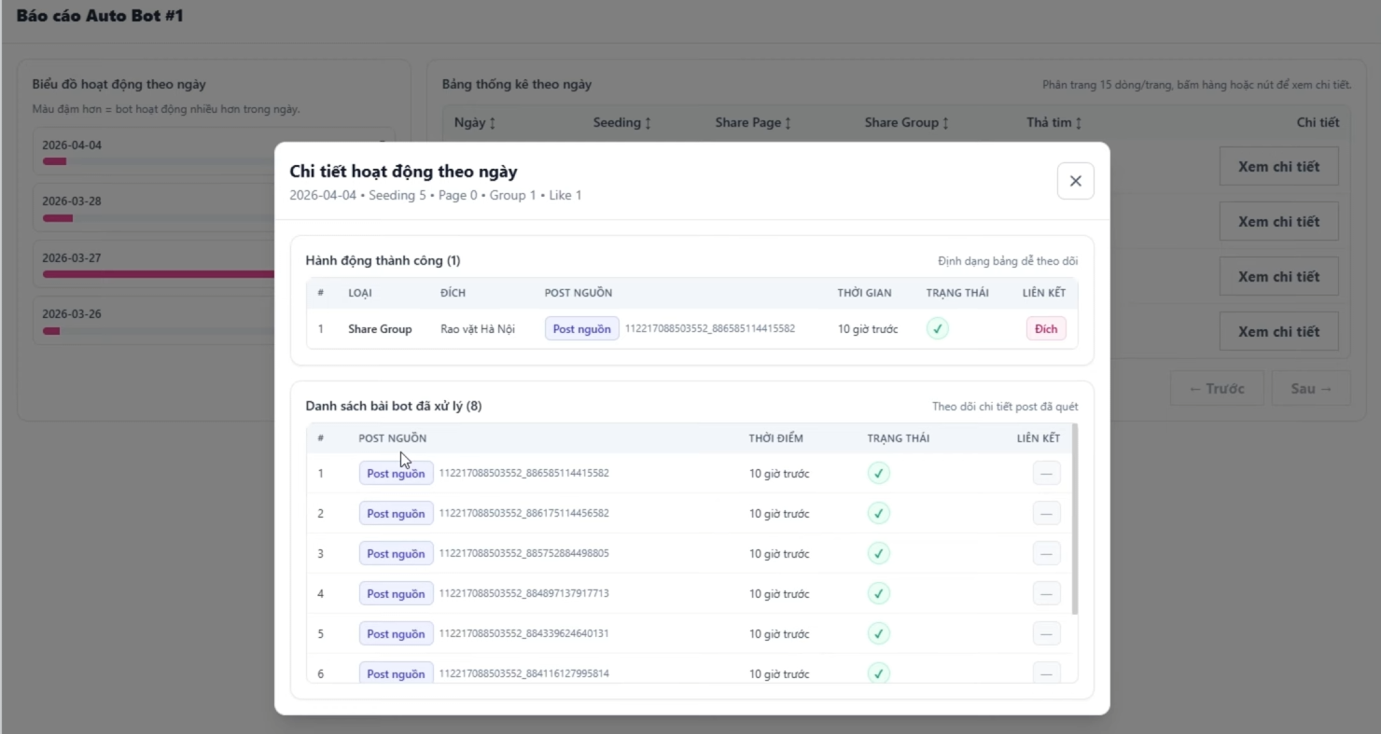1381x734 pixels.
Task: Click the dash link button in row 2
Action: (1046, 513)
